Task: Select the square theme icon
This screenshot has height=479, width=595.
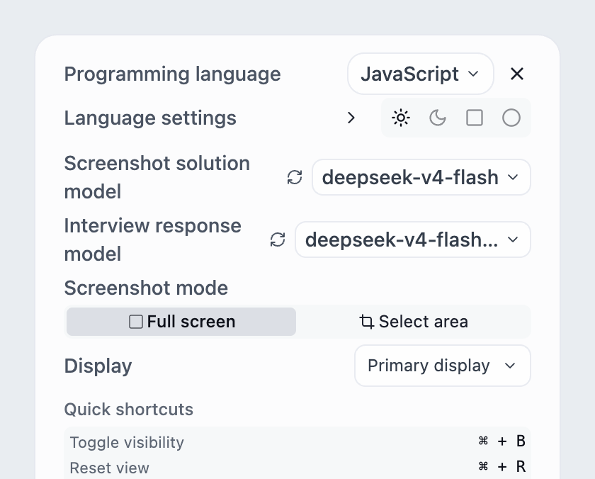Action: (475, 118)
